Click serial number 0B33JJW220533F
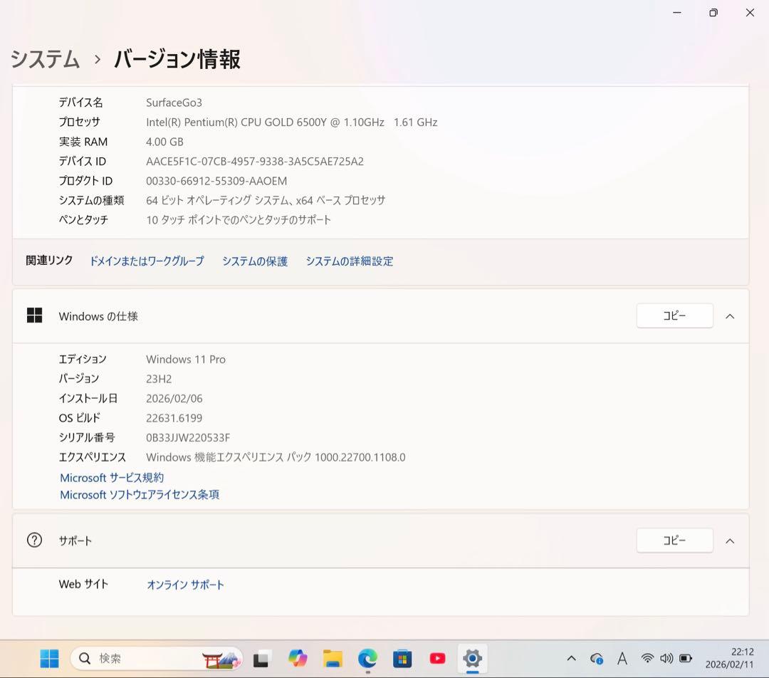Screen dimensions: 769x678 coord(188,437)
